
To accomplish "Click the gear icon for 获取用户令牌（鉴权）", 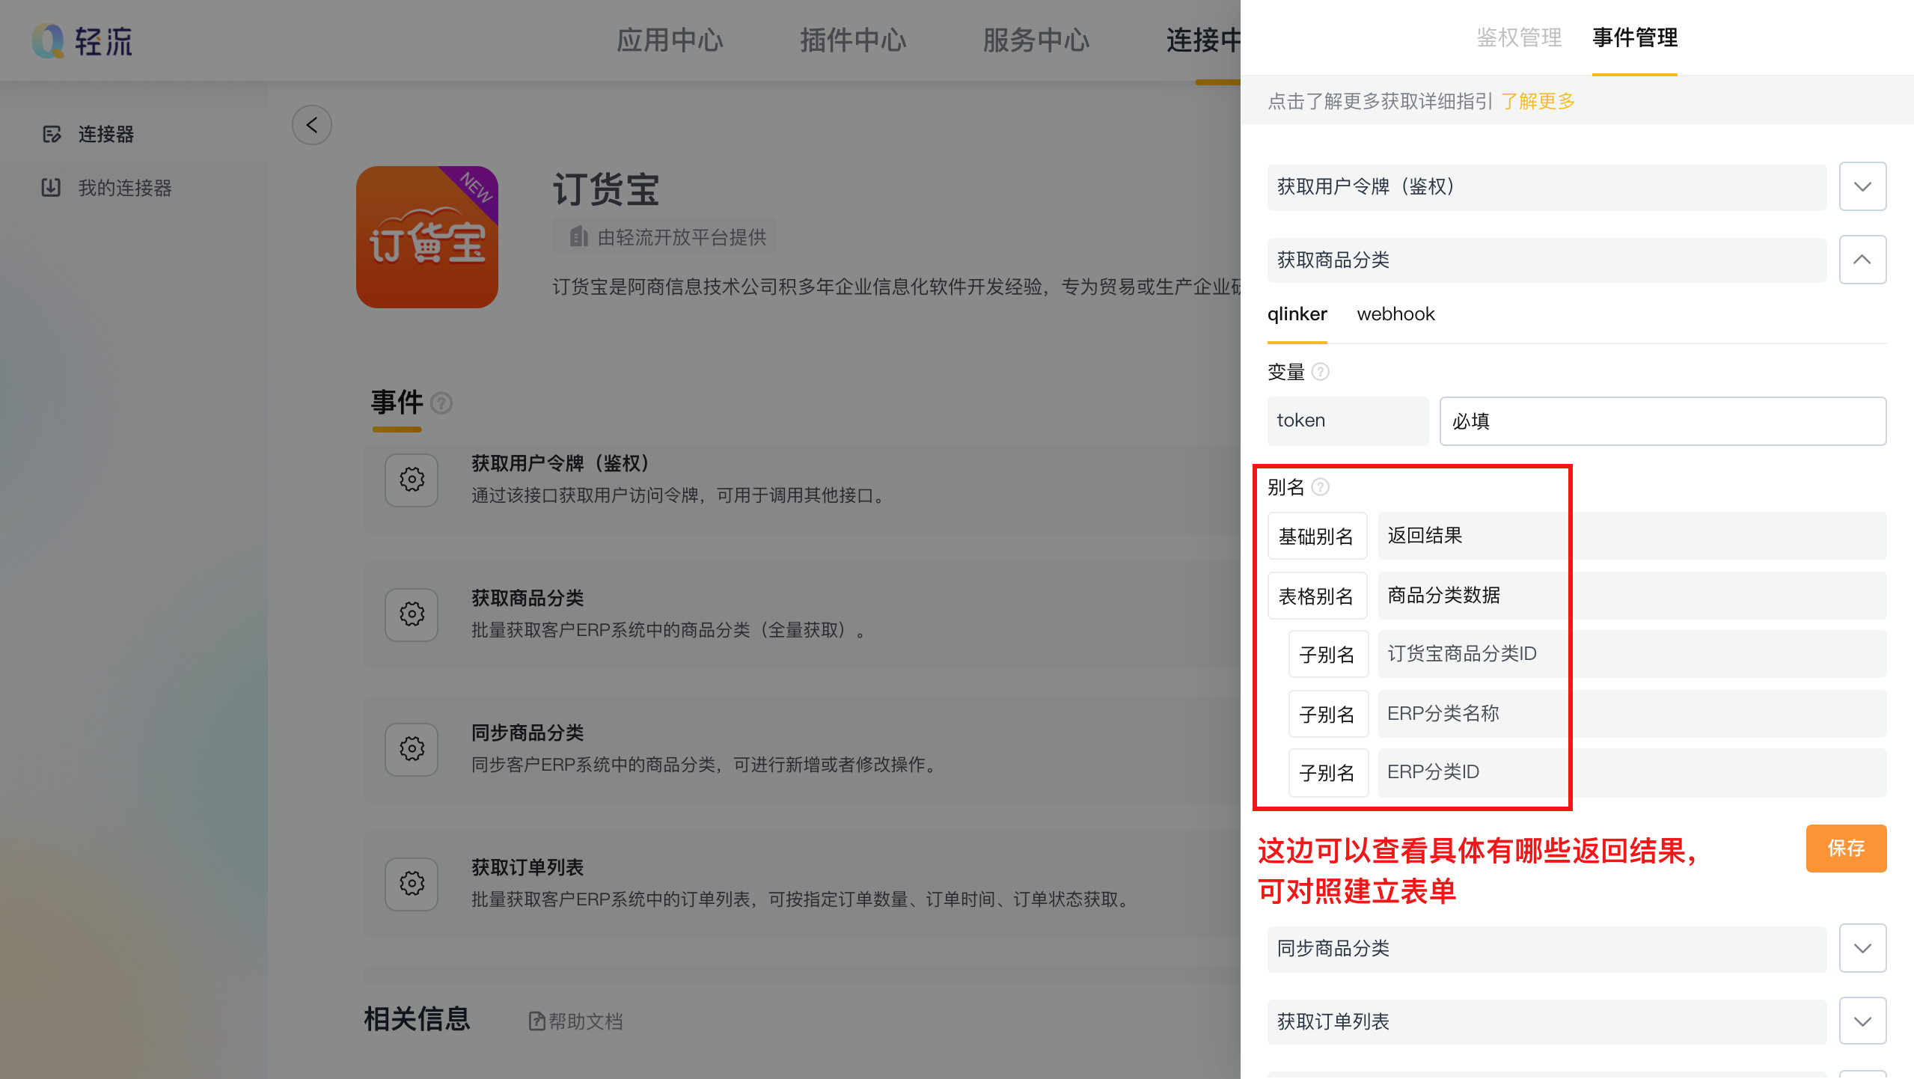I will point(412,480).
